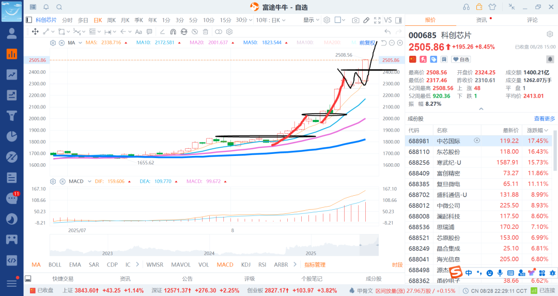
Task: Open drawing tools settings gear
Action: (x=229, y=32)
